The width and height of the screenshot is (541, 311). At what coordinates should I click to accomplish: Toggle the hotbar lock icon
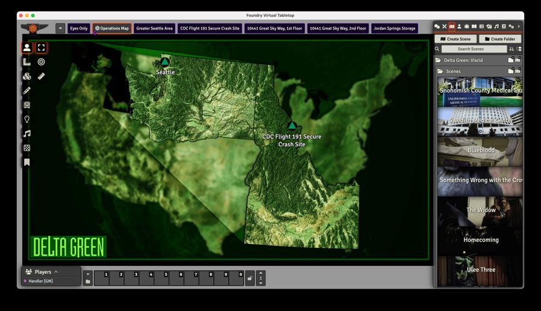click(250, 278)
